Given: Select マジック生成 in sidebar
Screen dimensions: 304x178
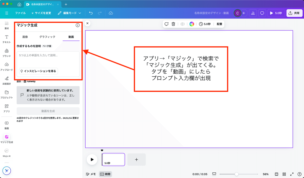Looking at the screenshot, I should (x=7, y=139).
